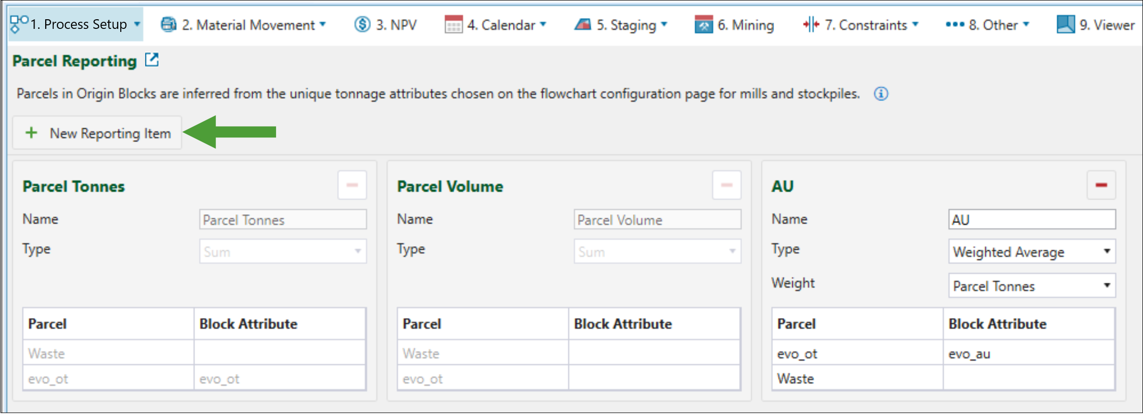This screenshot has height=415, width=1143.
Task: Click the Staging pit icon
Action: 583,24
